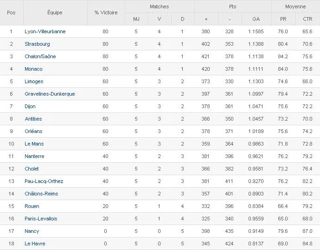The image size is (320, 250).
Task: Click the Nanterre team link
Action: (34, 156)
